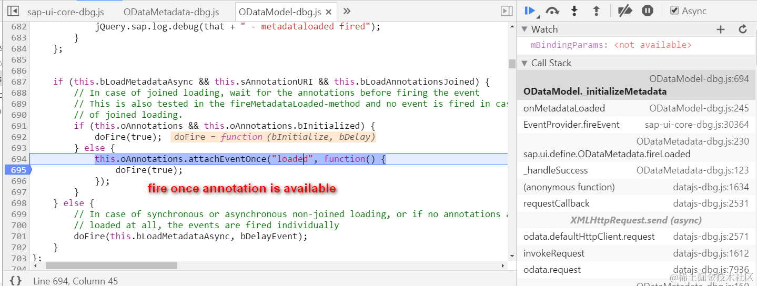Click horizontal scrollbar left arrow
757x286 pixels.
click(x=35, y=265)
